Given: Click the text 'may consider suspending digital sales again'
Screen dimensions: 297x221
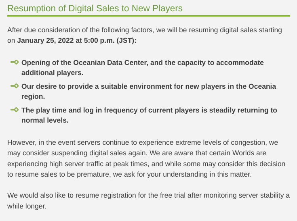Looking at the screenshot, I should [77, 153].
